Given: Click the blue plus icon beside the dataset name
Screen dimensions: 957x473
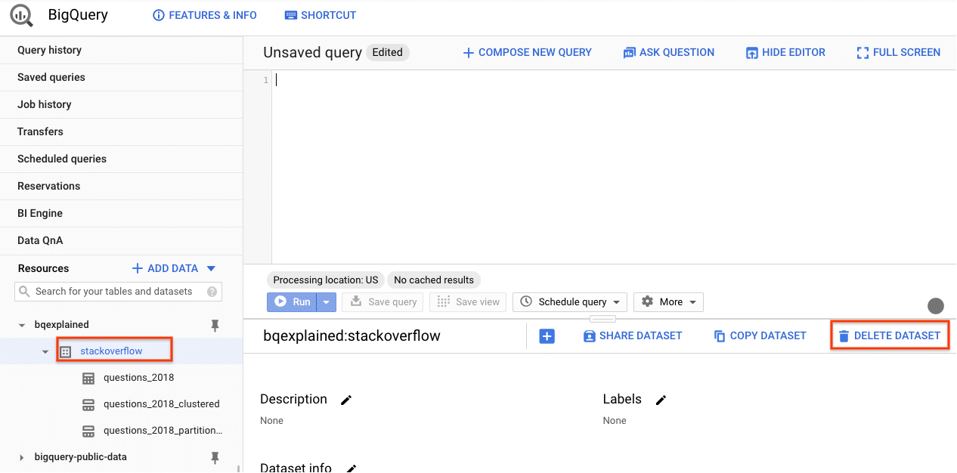Looking at the screenshot, I should [547, 335].
